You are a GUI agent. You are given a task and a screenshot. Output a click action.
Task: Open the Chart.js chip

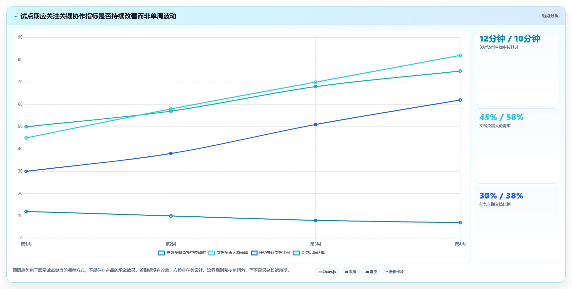327,272
